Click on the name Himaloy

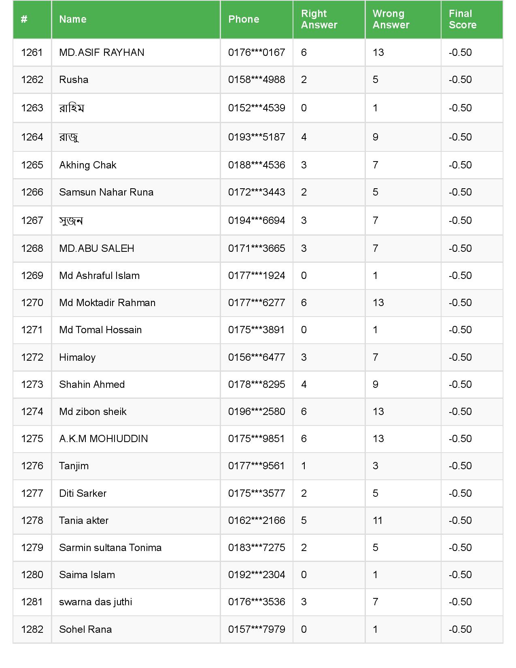(77, 357)
